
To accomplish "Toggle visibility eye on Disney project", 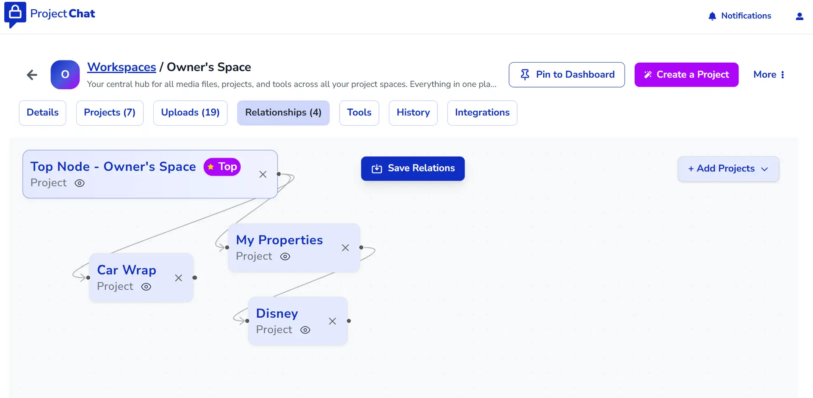I will tap(305, 330).
